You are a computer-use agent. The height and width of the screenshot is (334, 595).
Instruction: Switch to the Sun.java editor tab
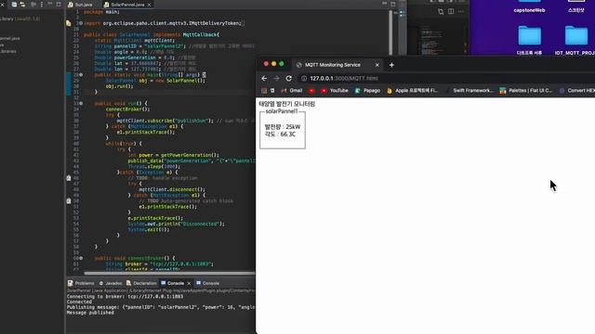pyautogui.click(x=80, y=5)
